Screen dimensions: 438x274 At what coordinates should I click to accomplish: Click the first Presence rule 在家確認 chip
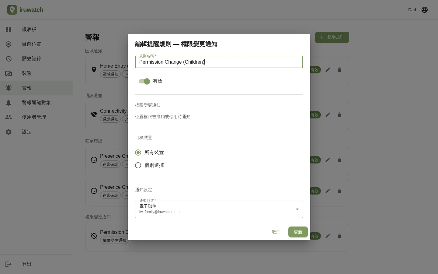pyautogui.click(x=110, y=164)
